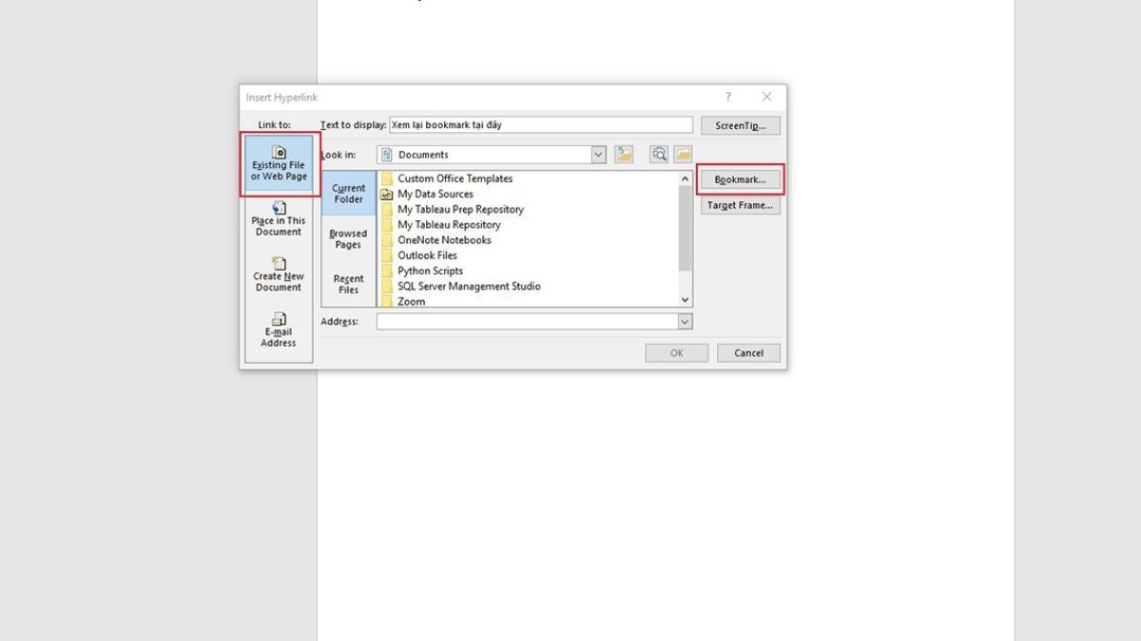1141x641 pixels.
Task: Open the Recent Files tab
Action: click(348, 284)
